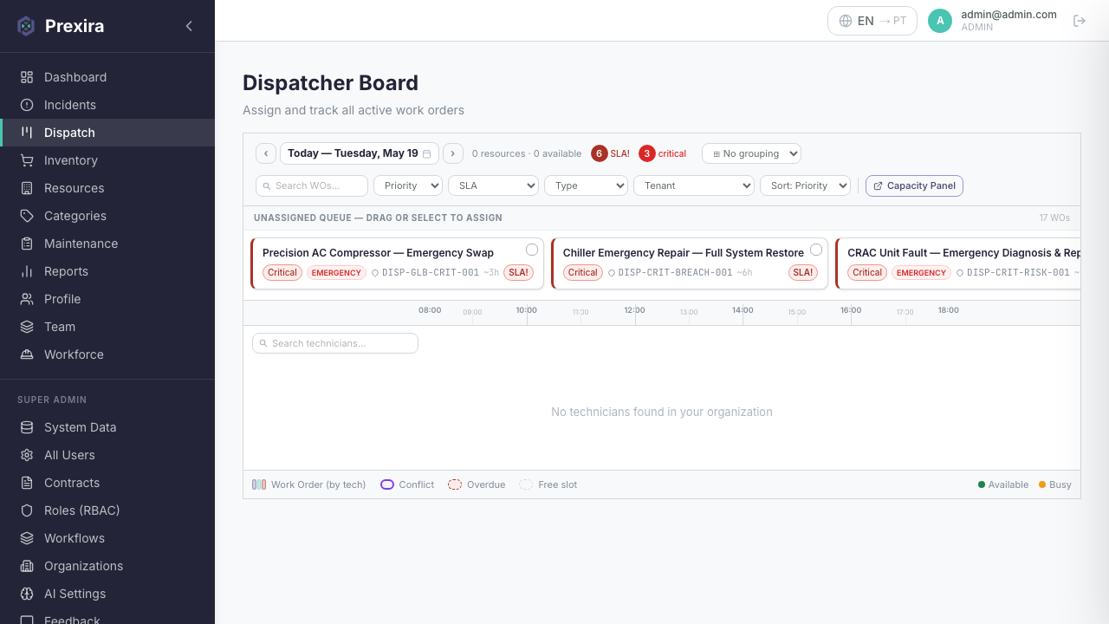Click the All Users gear icon

point(27,455)
